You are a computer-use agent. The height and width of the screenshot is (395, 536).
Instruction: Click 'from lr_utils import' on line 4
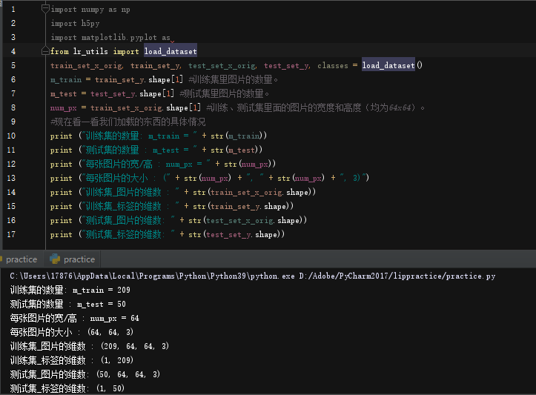[x=95, y=51]
